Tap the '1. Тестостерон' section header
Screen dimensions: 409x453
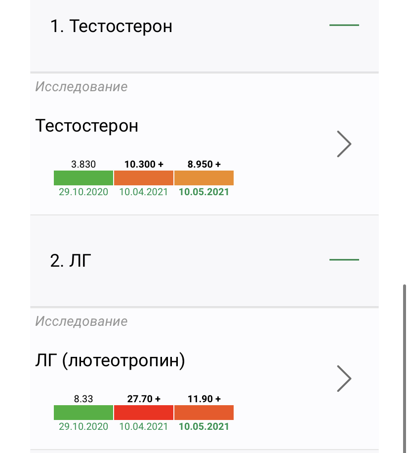(111, 26)
